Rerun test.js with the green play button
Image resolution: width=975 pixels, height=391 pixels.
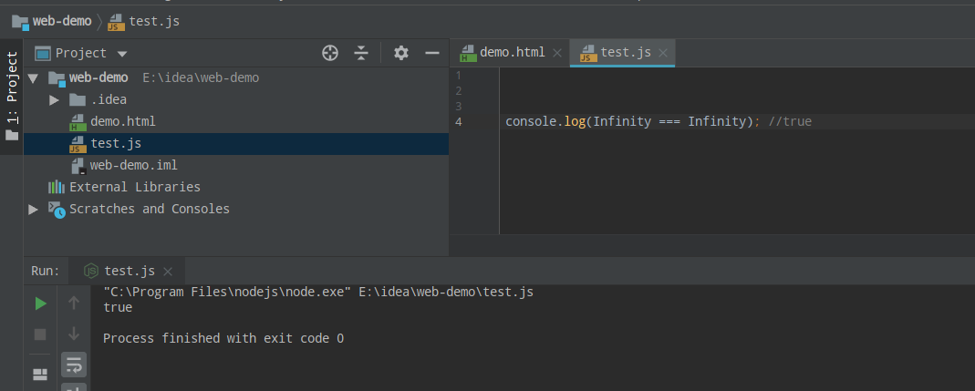(40, 304)
